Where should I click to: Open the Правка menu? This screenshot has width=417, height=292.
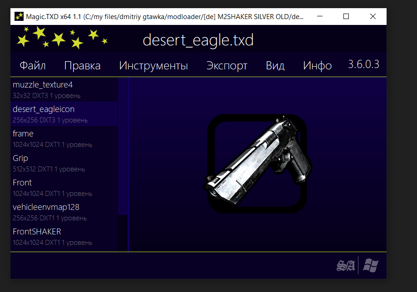[82, 65]
